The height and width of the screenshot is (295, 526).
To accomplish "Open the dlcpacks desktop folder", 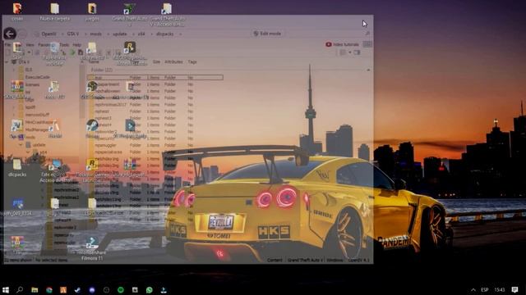I will (x=17, y=168).
